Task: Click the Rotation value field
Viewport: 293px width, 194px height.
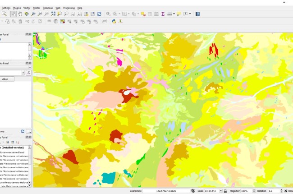Action: 274,191
